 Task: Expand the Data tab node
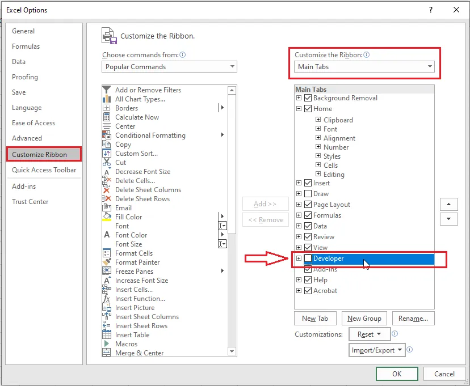(x=299, y=226)
